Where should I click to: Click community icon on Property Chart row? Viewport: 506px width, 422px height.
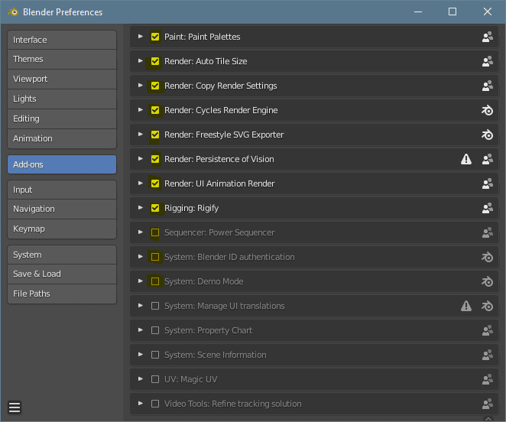point(488,330)
